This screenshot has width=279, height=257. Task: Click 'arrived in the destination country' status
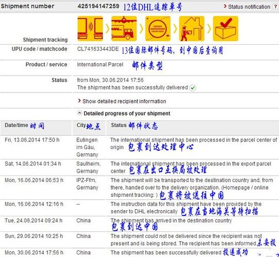171,221
